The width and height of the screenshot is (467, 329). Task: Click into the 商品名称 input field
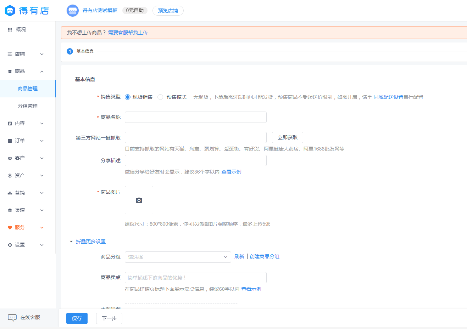195,117
